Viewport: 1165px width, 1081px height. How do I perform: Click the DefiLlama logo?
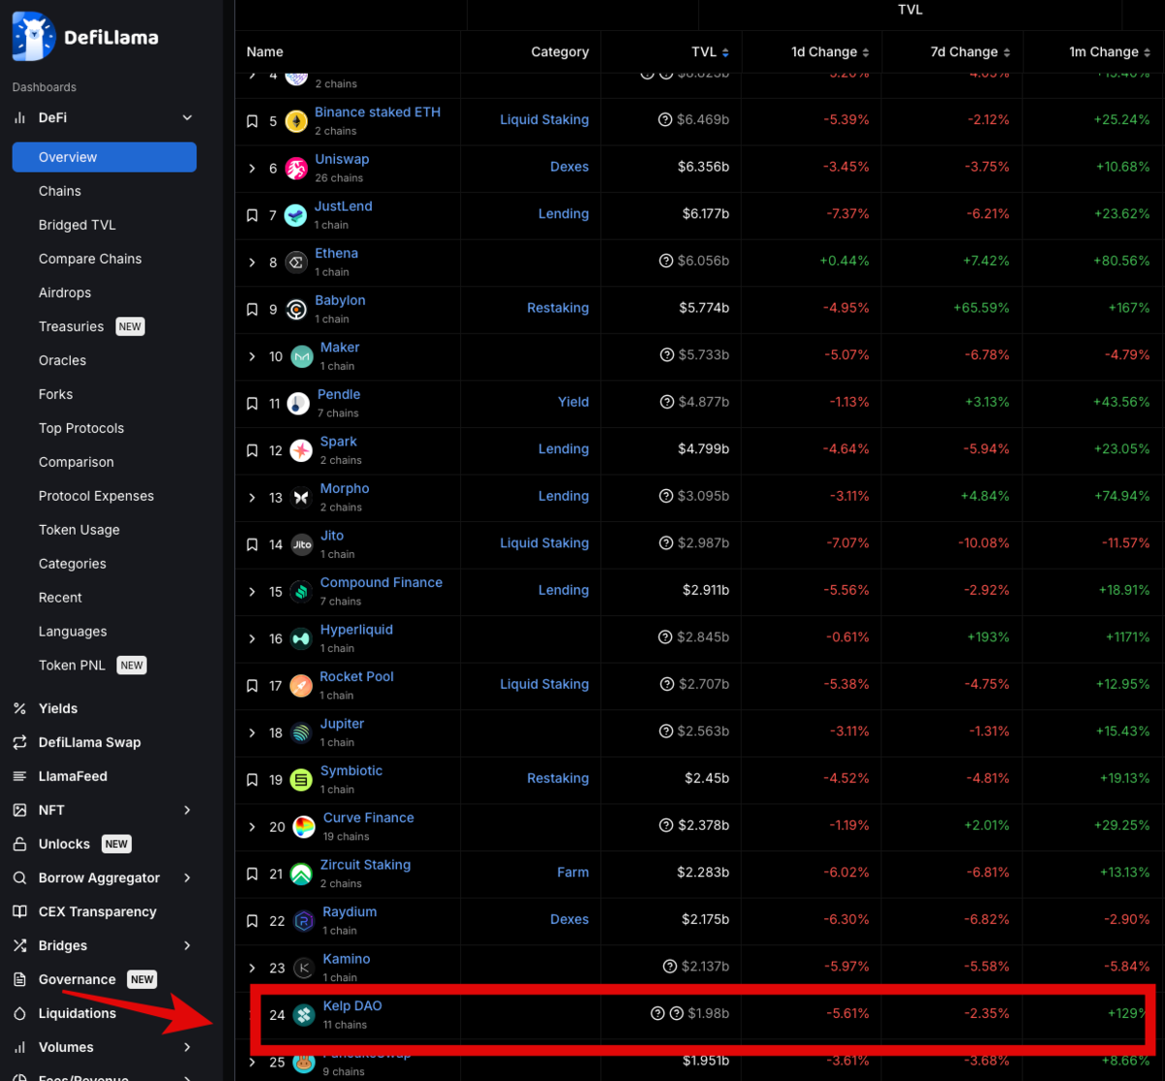(85, 37)
